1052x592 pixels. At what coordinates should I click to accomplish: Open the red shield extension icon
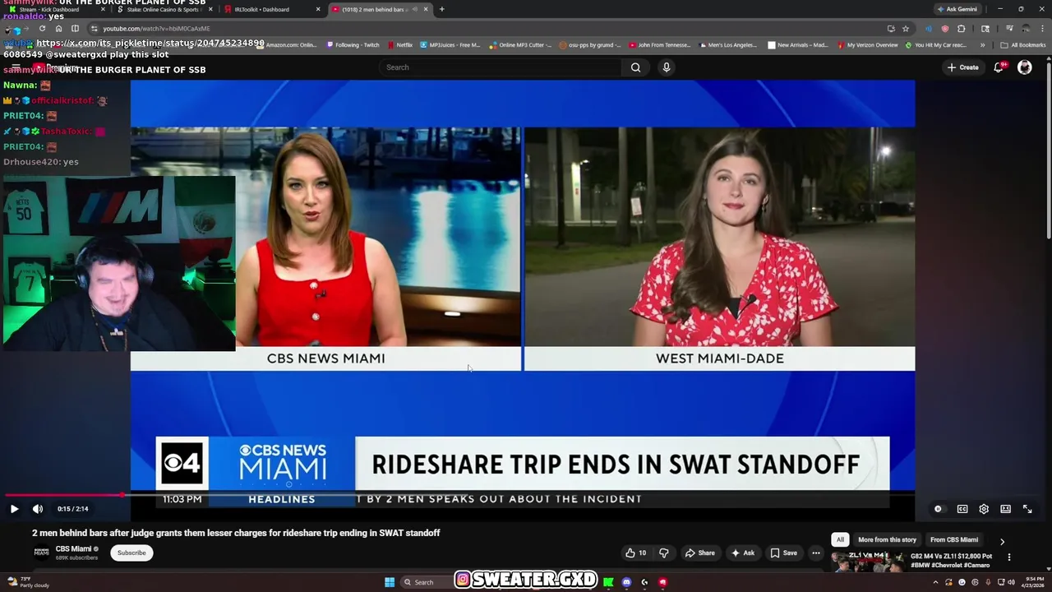click(945, 29)
